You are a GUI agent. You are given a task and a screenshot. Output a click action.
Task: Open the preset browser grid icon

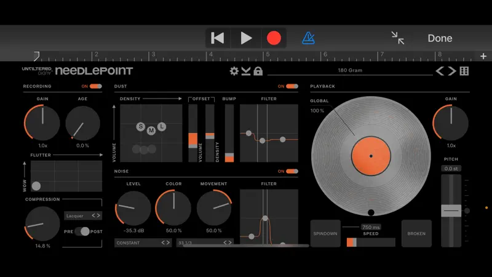coord(464,71)
